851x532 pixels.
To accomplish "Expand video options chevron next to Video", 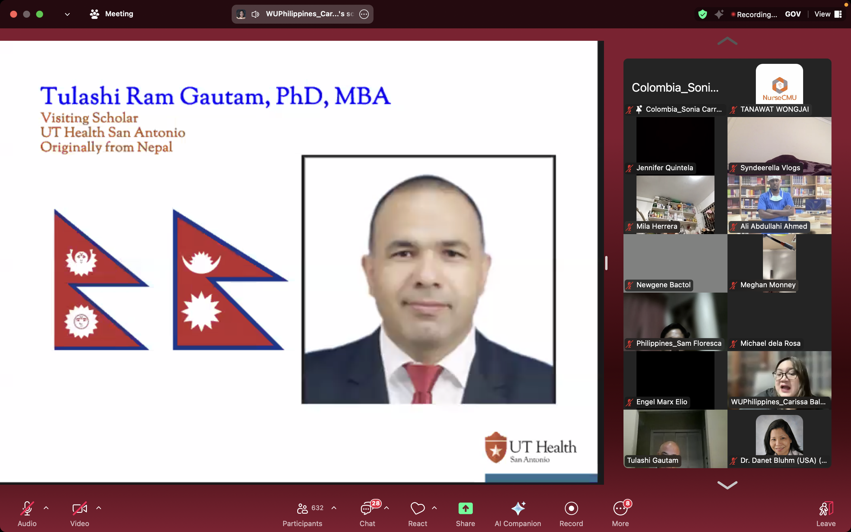I will pyautogui.click(x=99, y=508).
